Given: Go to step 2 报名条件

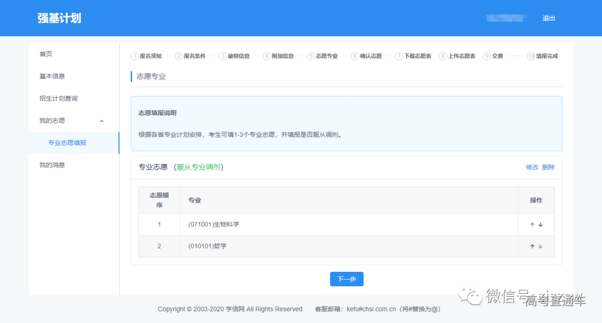Looking at the screenshot, I should click(x=191, y=56).
